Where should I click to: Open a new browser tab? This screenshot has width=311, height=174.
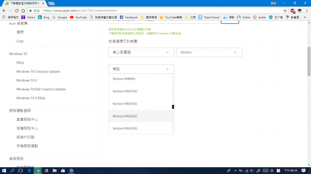tap(51, 3)
